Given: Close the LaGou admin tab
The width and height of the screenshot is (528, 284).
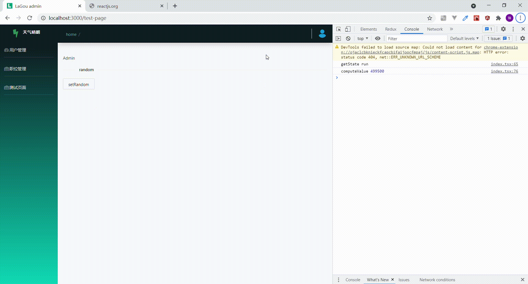Looking at the screenshot, I should (x=80, y=6).
